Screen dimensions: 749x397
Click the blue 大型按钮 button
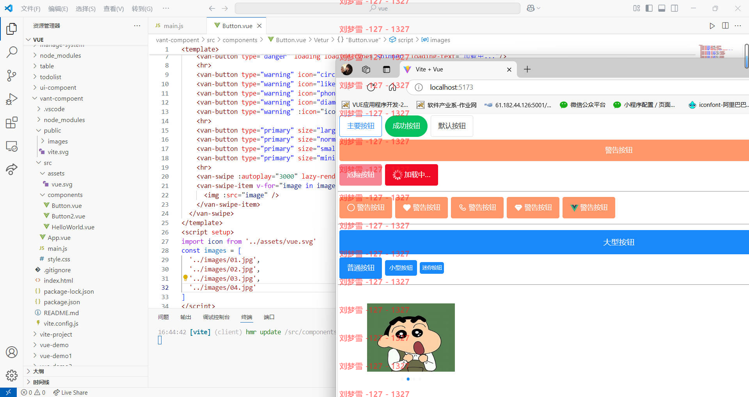544,242
